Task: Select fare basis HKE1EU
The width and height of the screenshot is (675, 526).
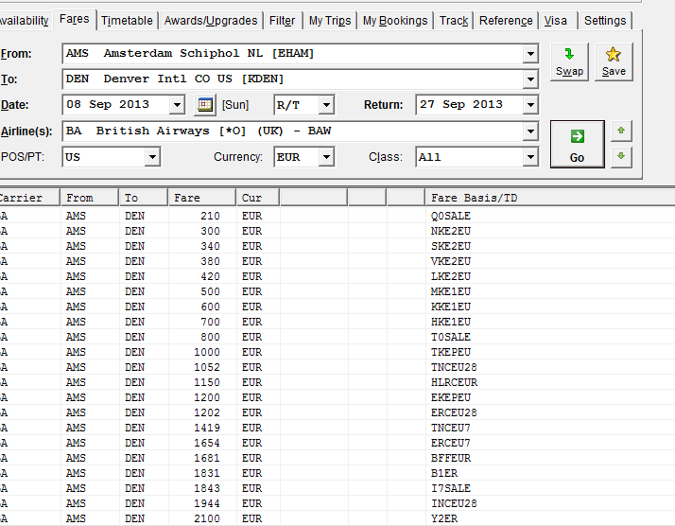Action: coord(450,322)
